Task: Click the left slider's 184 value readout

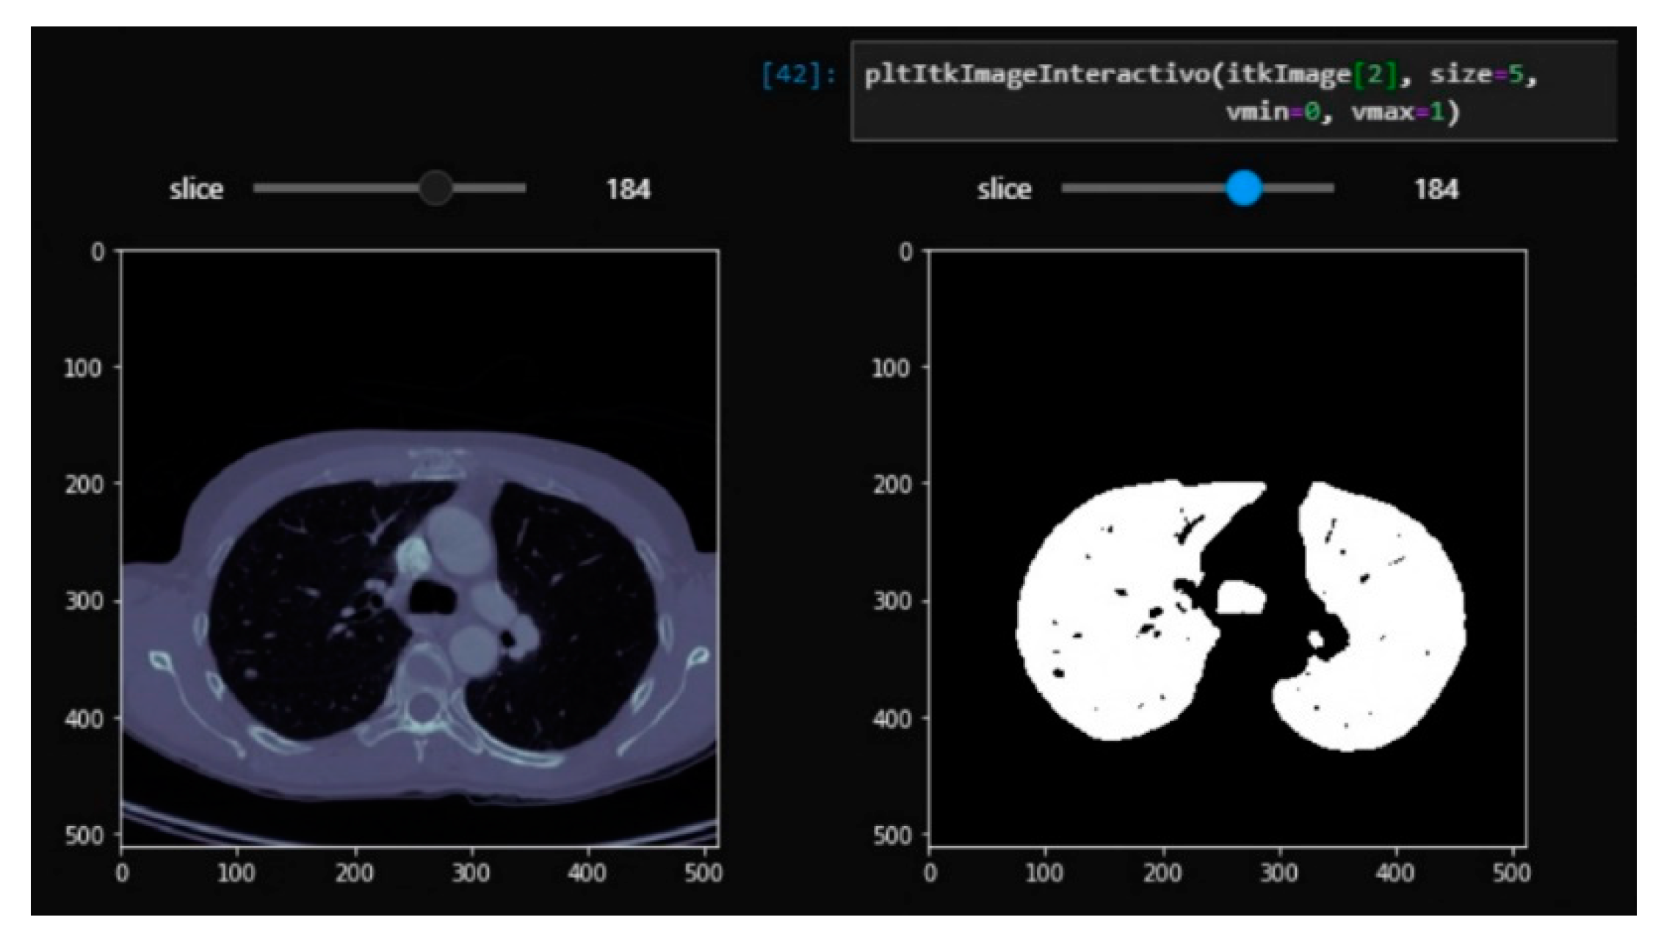Action: pyautogui.click(x=628, y=189)
